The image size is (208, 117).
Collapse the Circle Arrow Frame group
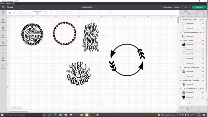pos(181,32)
